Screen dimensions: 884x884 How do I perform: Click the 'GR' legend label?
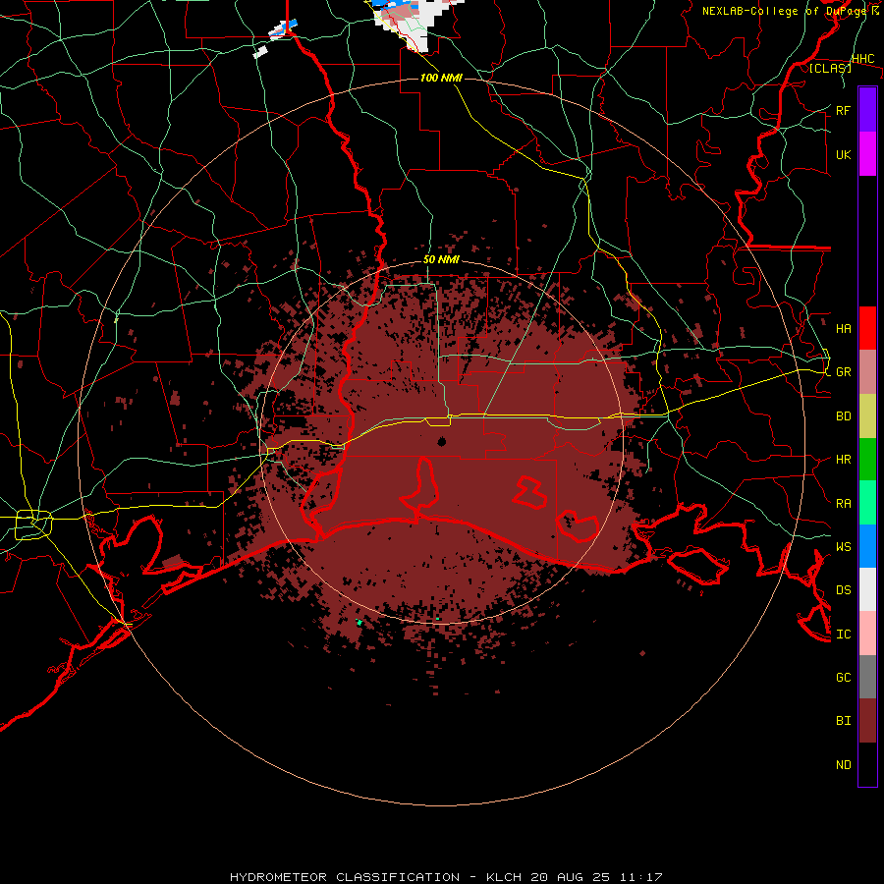click(843, 372)
